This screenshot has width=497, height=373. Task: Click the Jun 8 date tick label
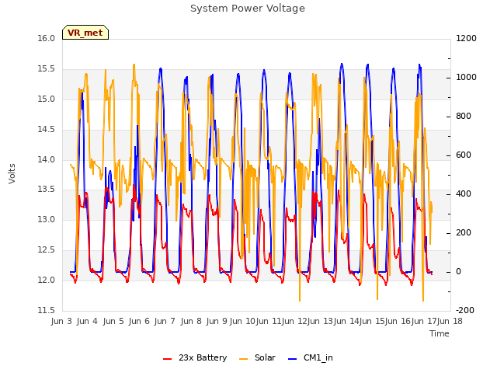click(x=191, y=321)
